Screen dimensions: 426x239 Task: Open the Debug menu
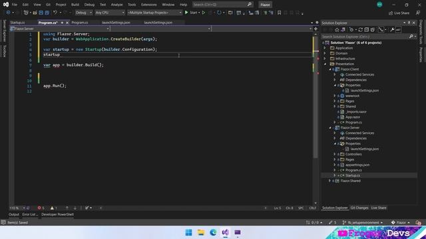[89, 5]
